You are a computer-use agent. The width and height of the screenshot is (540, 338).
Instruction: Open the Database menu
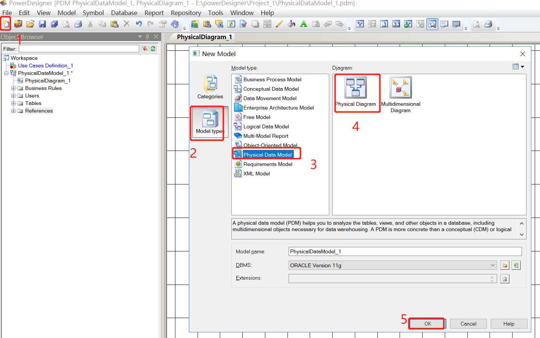coord(124,13)
